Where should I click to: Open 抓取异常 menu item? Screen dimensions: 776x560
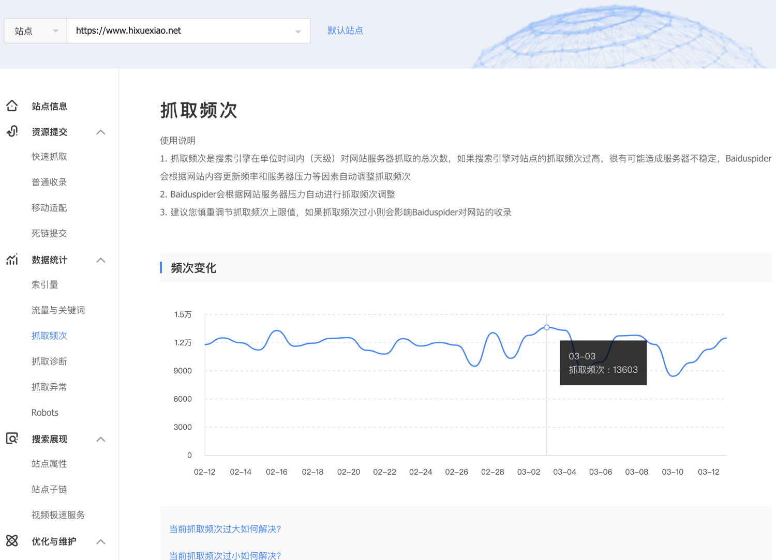point(49,387)
